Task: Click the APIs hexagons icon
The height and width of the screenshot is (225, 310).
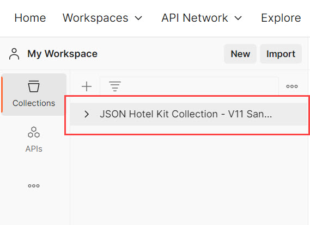Action: [34, 132]
